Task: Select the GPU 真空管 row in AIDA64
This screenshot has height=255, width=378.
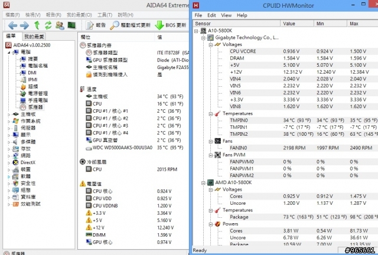Action: pyautogui.click(x=135, y=140)
